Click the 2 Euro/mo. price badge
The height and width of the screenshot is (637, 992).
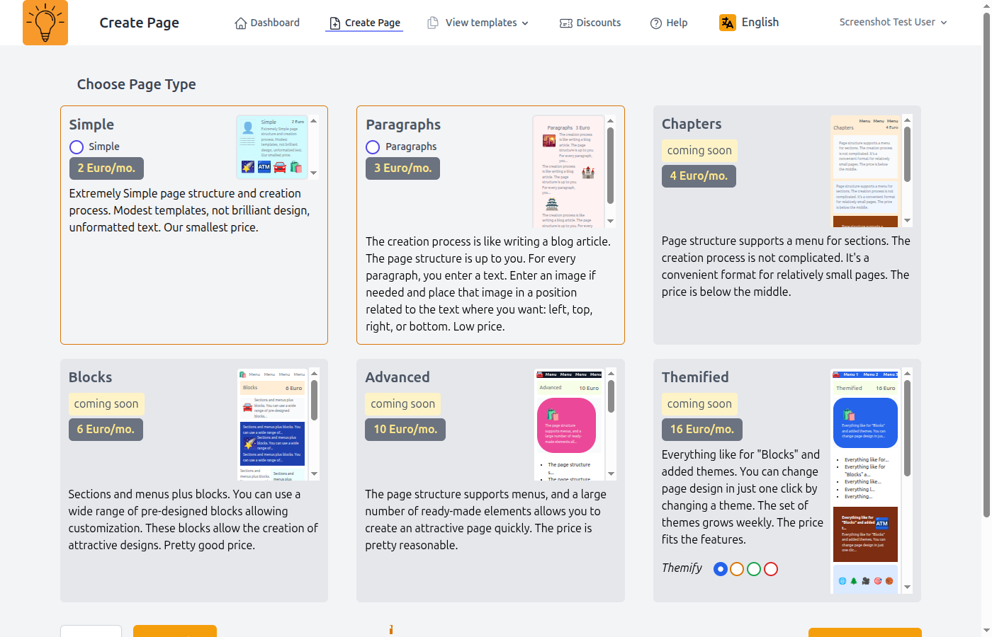pos(106,168)
